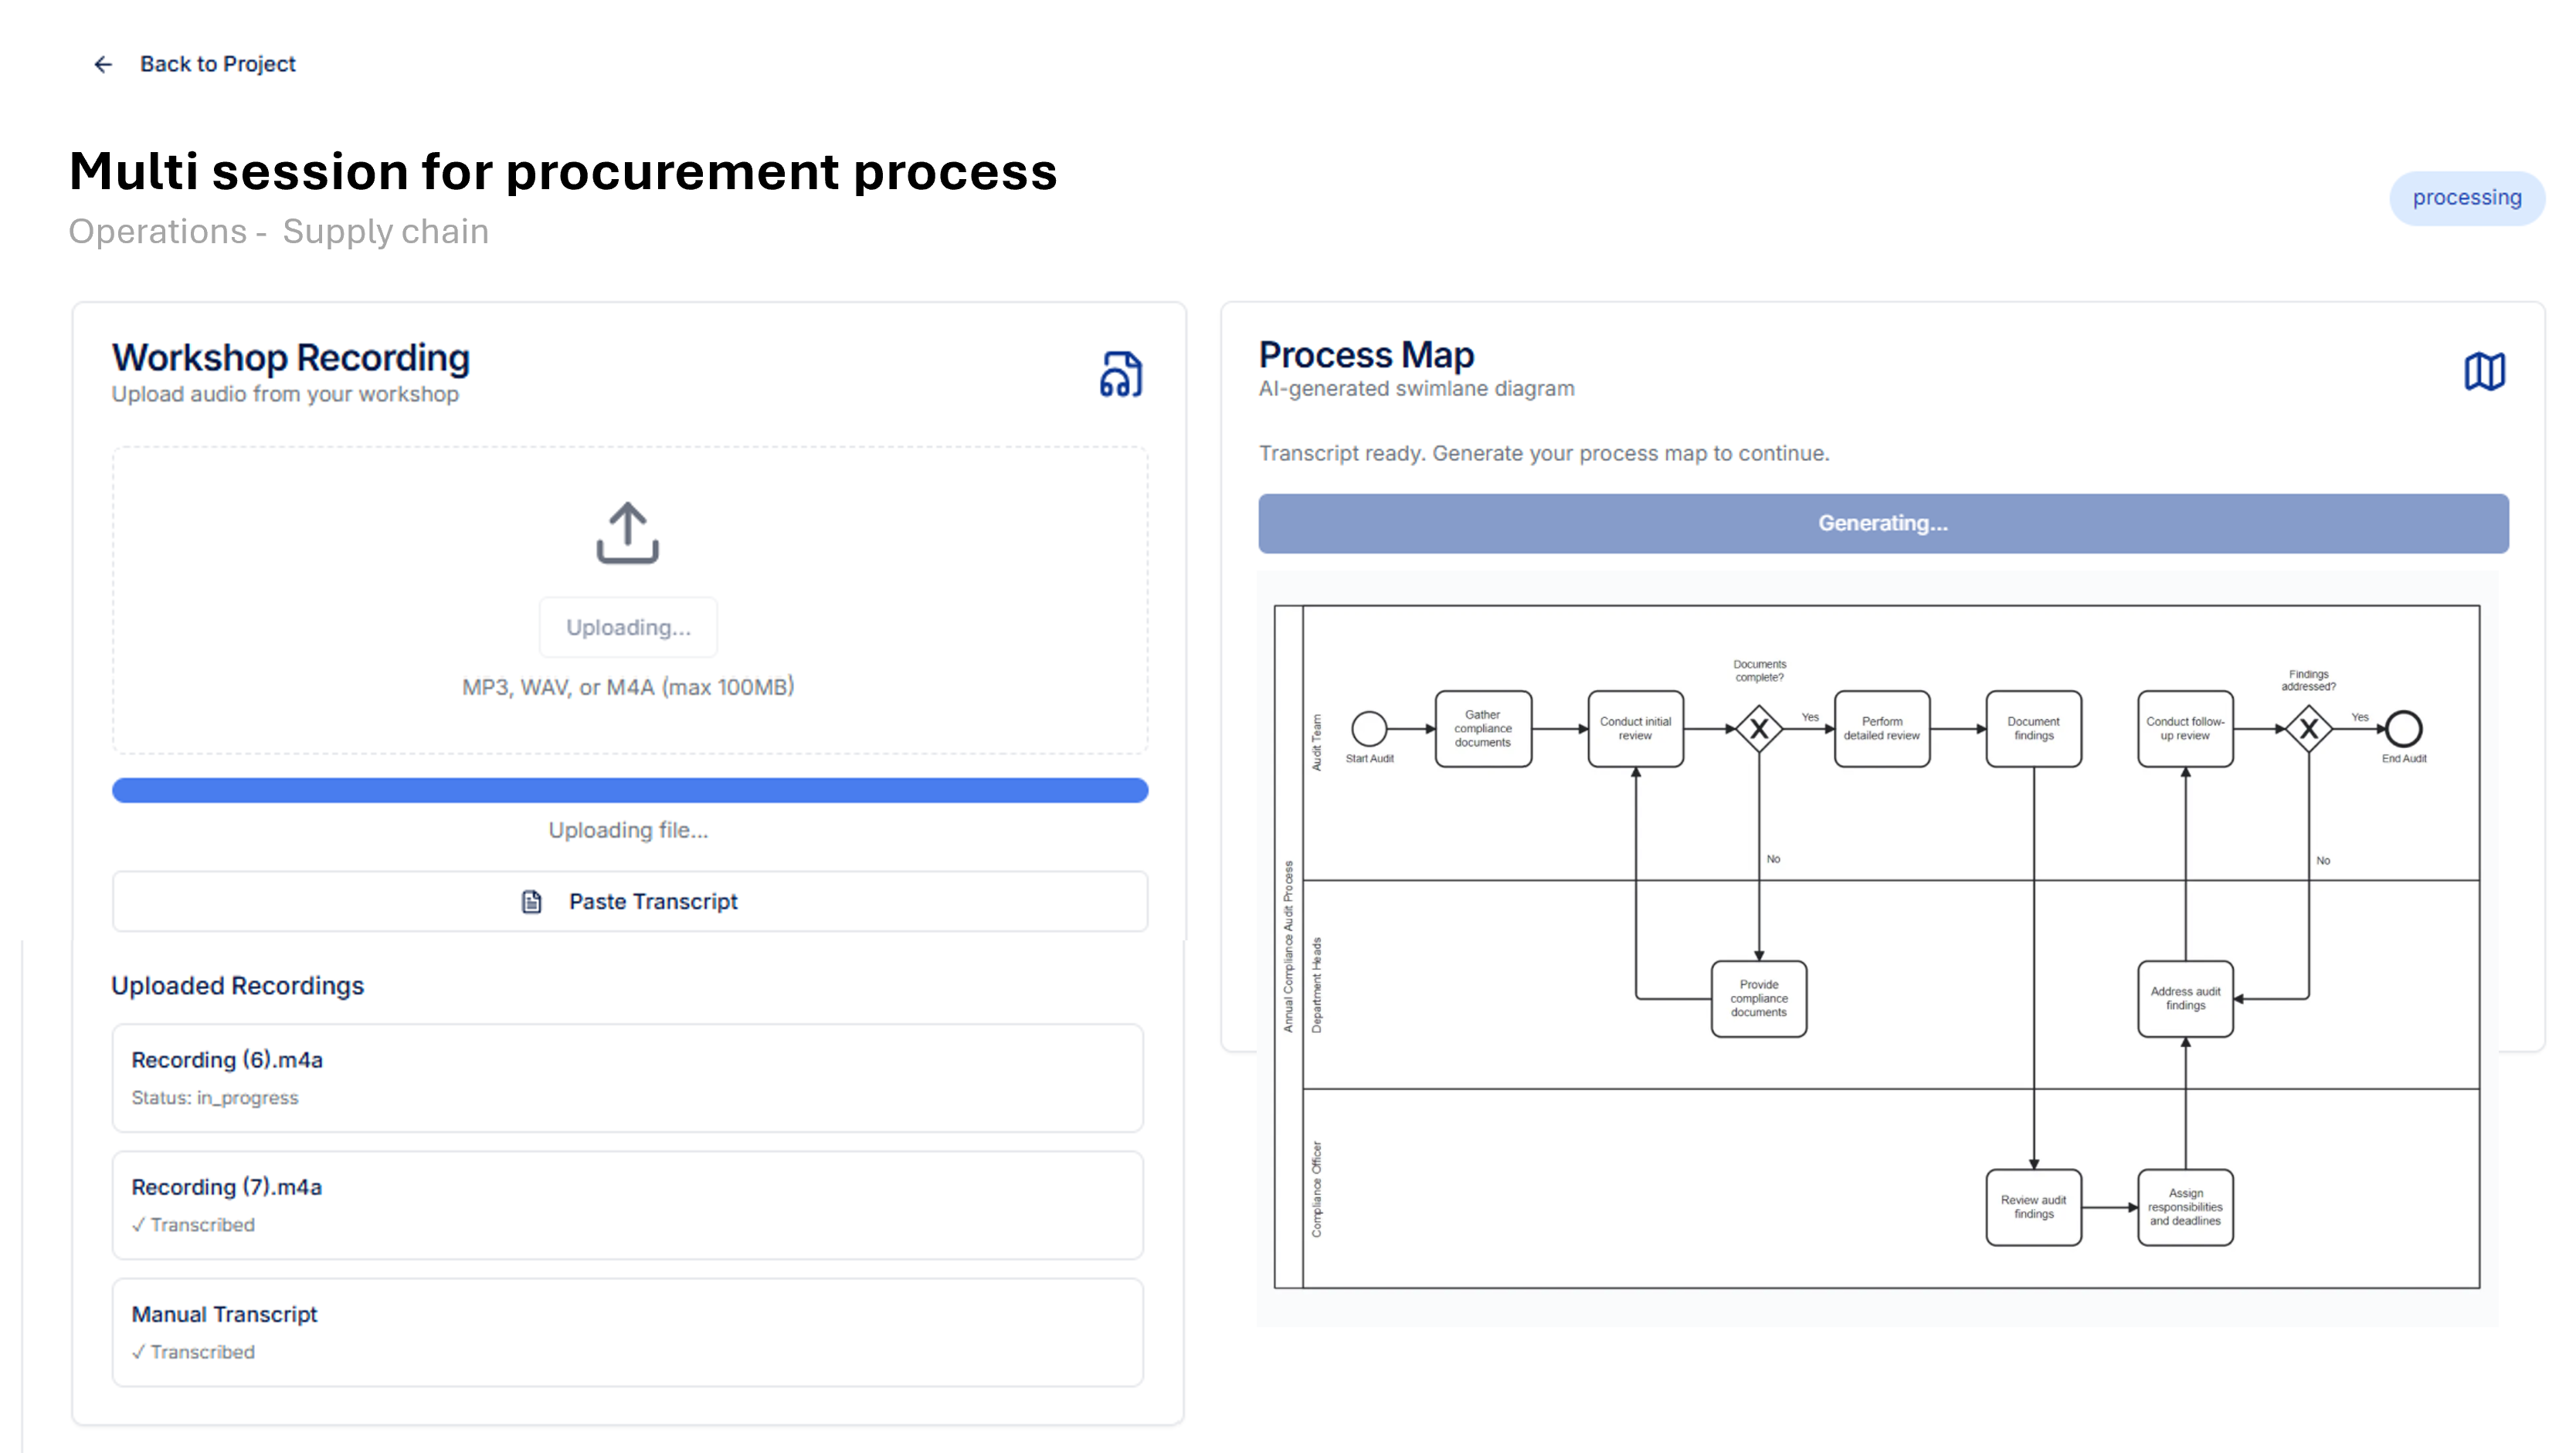Click the blue upload progress bar
Image resolution: width=2576 pixels, height=1453 pixels.
[628, 791]
